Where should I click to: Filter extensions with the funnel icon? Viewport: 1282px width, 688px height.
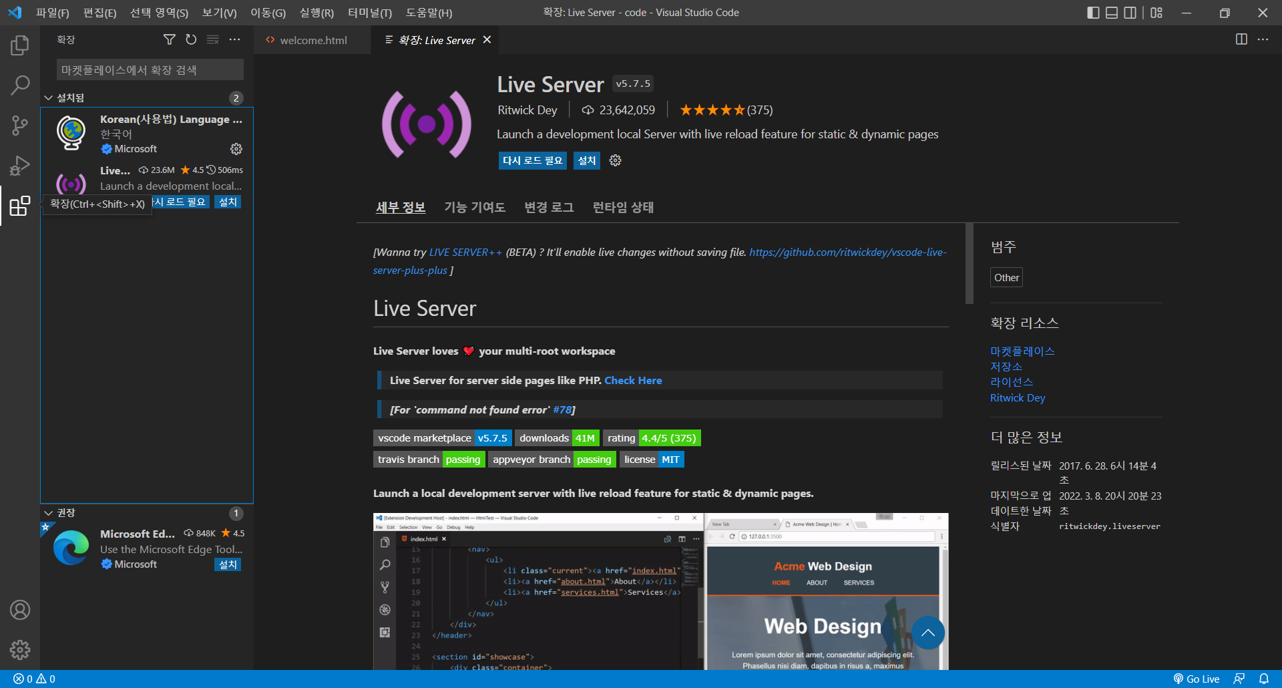click(170, 40)
